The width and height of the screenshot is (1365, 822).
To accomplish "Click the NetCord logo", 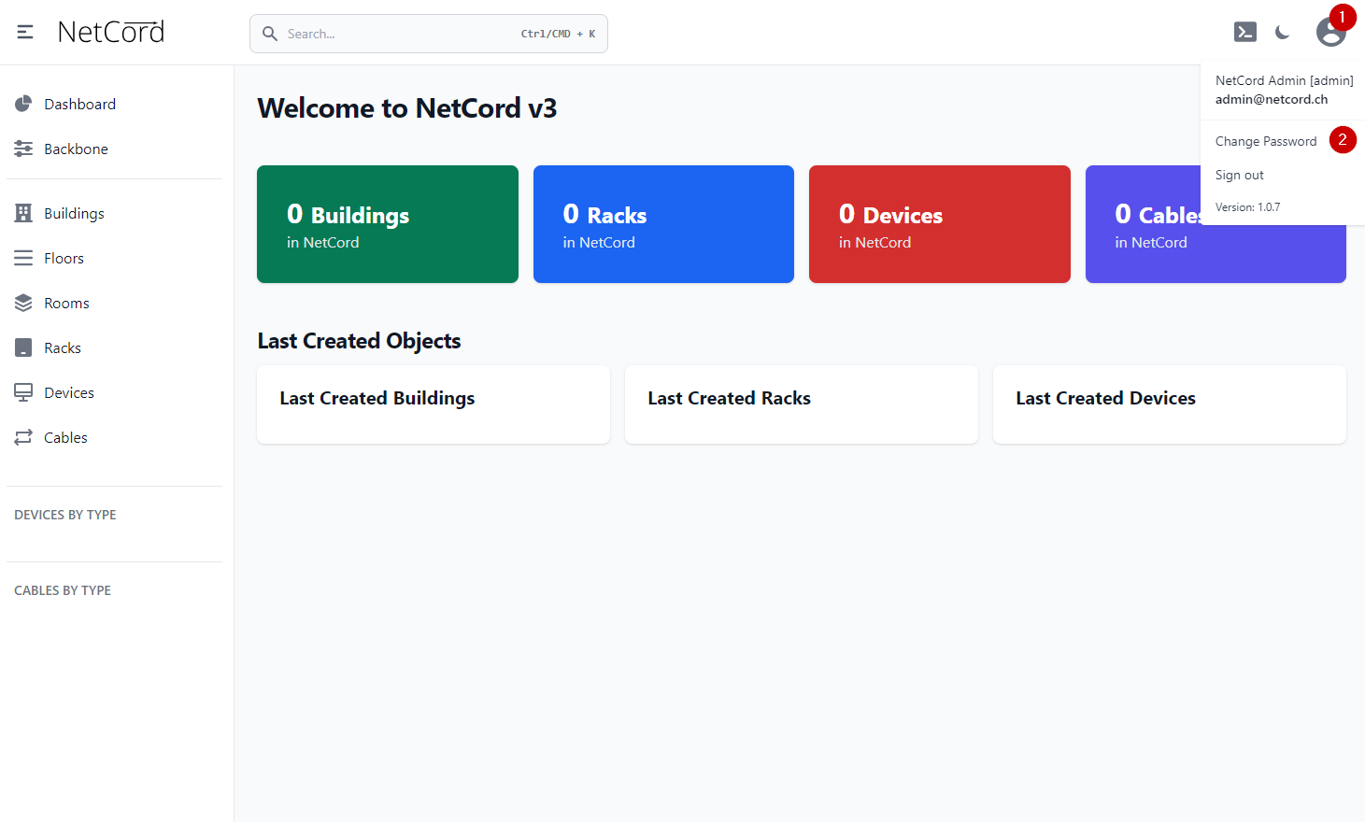I will pyautogui.click(x=111, y=33).
